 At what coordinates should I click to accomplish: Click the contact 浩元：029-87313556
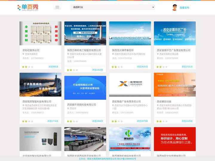(x=122, y=58)
